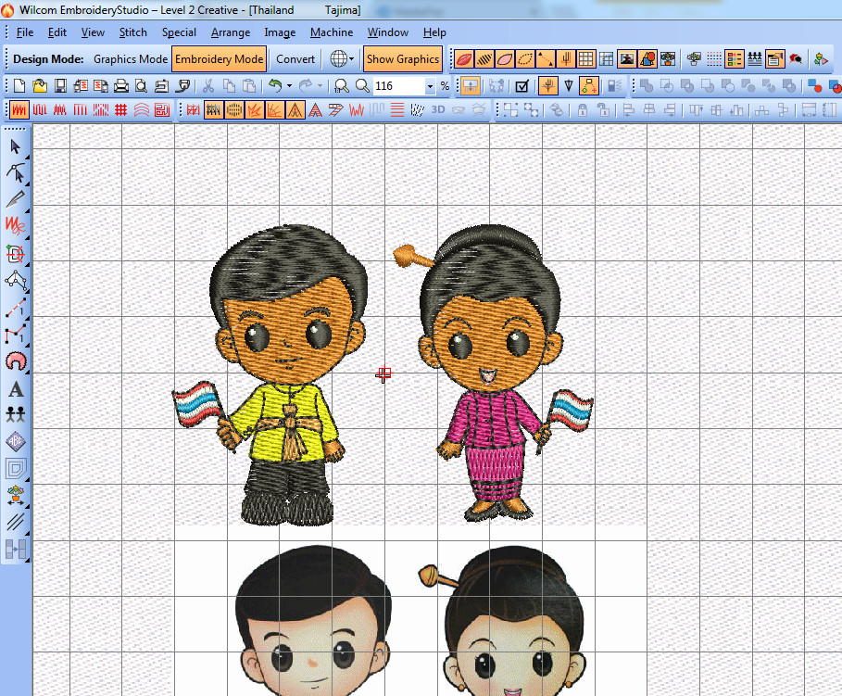842x696 pixels.
Task: Open the File menu
Action: point(25,32)
